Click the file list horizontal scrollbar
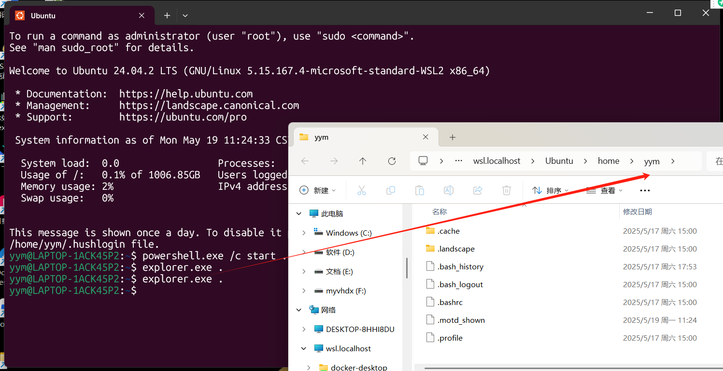This screenshot has height=371, width=723. tap(574, 368)
